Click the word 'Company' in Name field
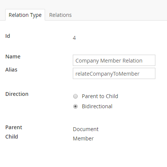 click(87, 61)
